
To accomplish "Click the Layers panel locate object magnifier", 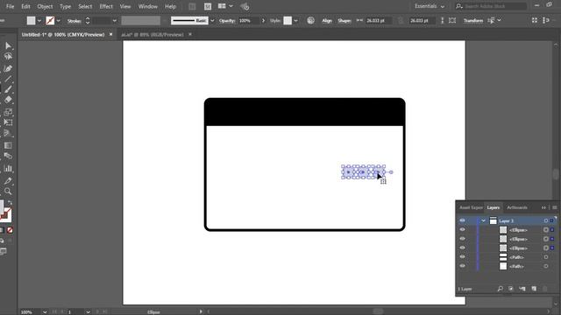I will click(x=501, y=289).
